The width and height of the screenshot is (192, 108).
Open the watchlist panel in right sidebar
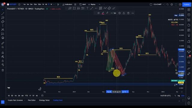click(189, 10)
